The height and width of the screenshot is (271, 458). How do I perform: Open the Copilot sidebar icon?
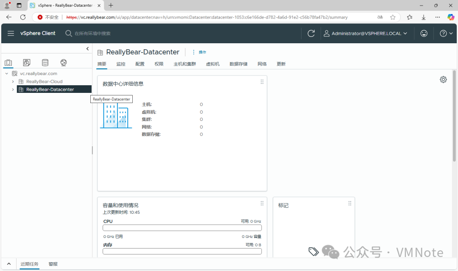(x=451, y=17)
